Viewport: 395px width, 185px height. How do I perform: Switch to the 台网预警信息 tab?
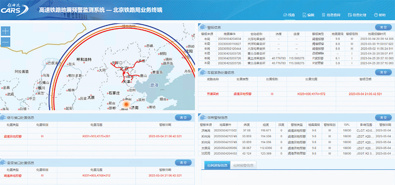point(243,165)
